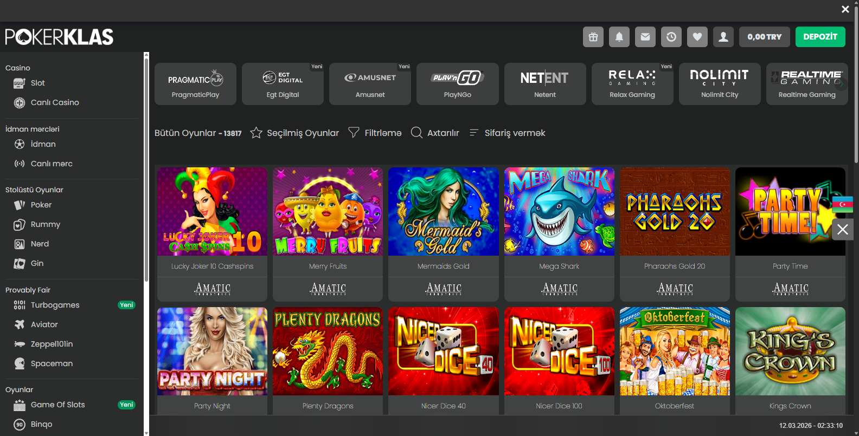The height and width of the screenshot is (436, 859).
Task: Click the Mermaids Gold title text
Action: pos(444,266)
